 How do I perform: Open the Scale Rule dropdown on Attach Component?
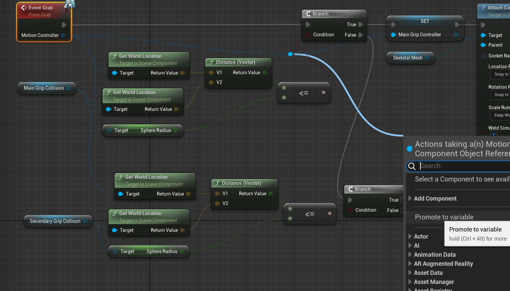[x=500, y=115]
